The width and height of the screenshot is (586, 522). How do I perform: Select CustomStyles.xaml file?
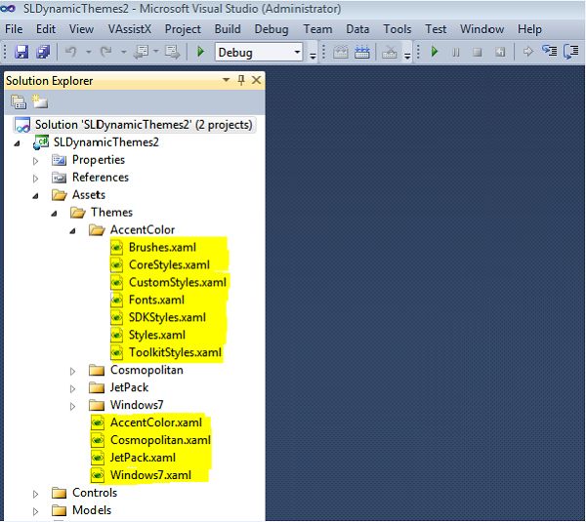(178, 282)
